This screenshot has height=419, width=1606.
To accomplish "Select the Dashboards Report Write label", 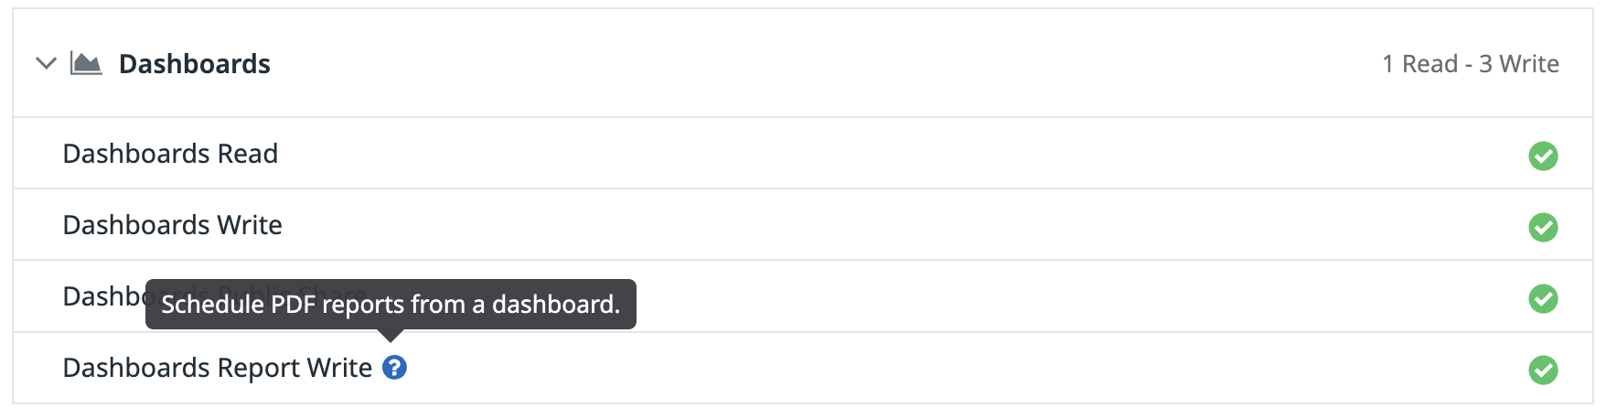I will 218,368.
